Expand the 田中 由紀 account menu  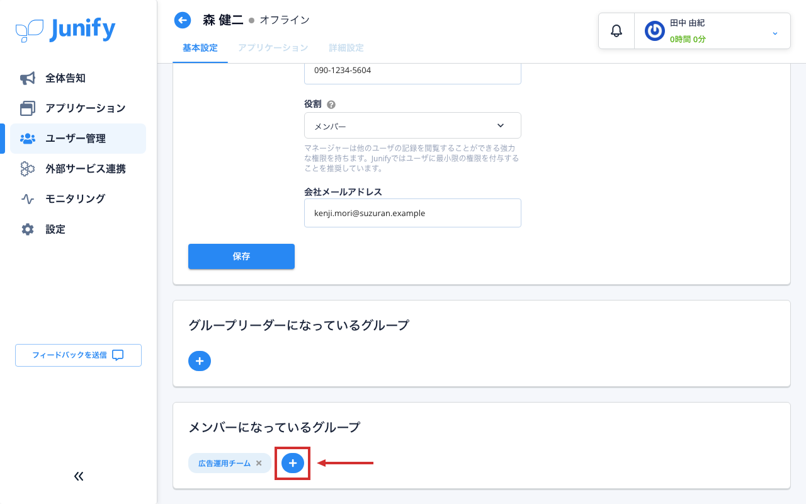coord(775,33)
